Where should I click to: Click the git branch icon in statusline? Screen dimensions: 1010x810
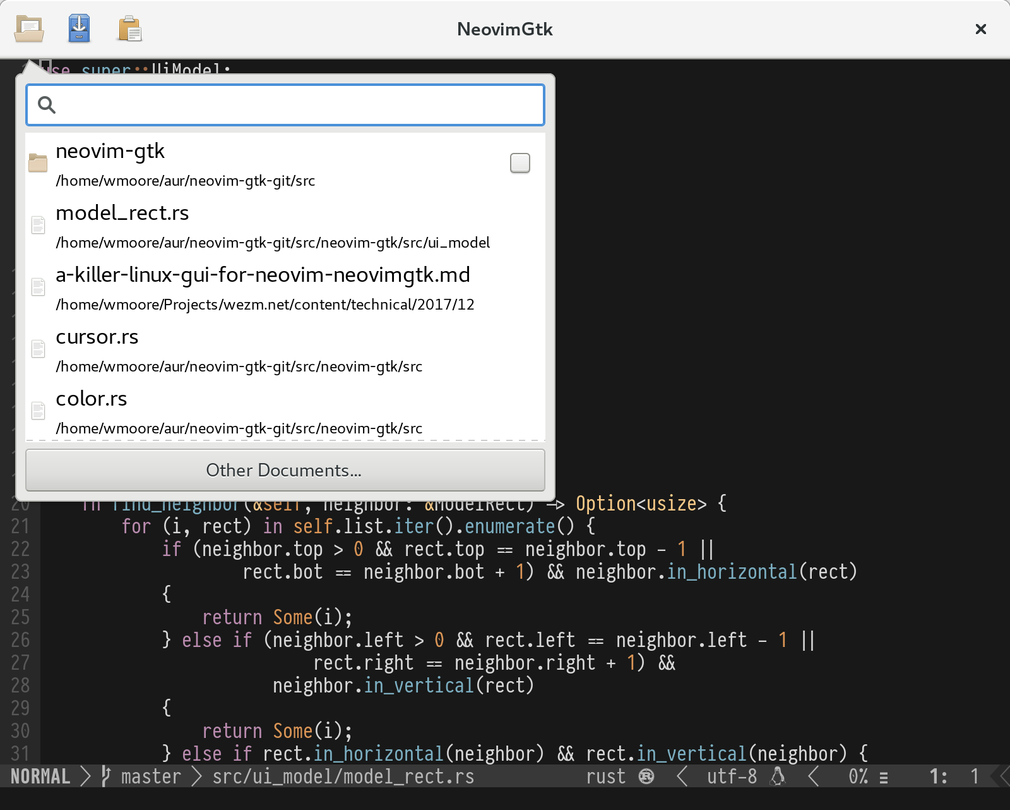[106, 776]
